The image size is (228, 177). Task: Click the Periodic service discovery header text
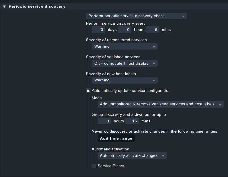[x=37, y=6]
